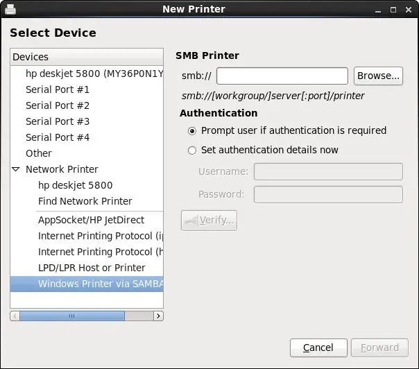Choose Serial Port #3 device
419x369 pixels.
point(58,121)
